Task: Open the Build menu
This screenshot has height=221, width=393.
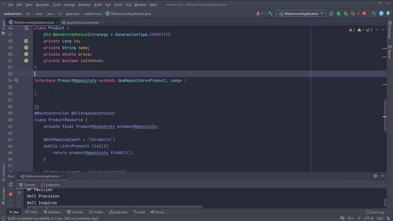Action: (98, 4)
